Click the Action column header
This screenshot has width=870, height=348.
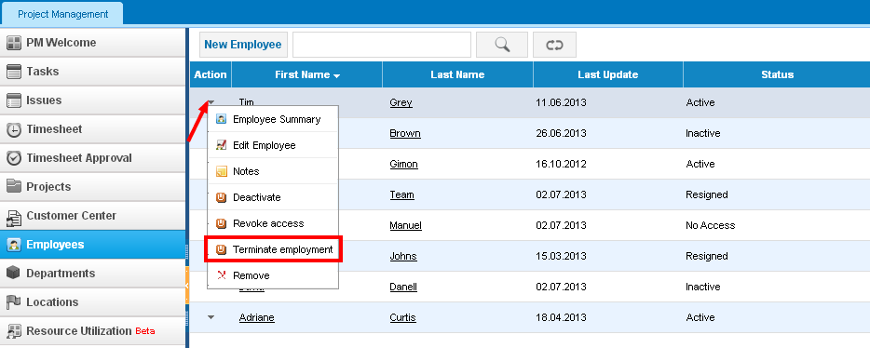click(x=211, y=74)
